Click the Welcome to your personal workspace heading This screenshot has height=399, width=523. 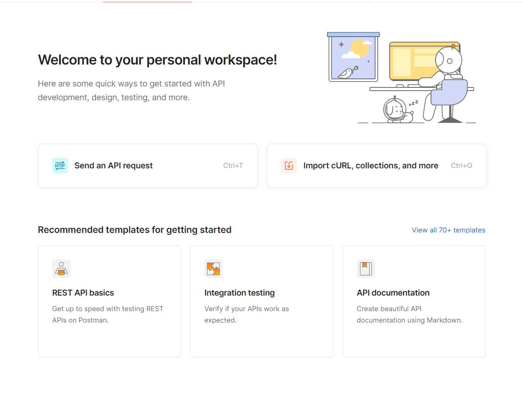(x=158, y=60)
